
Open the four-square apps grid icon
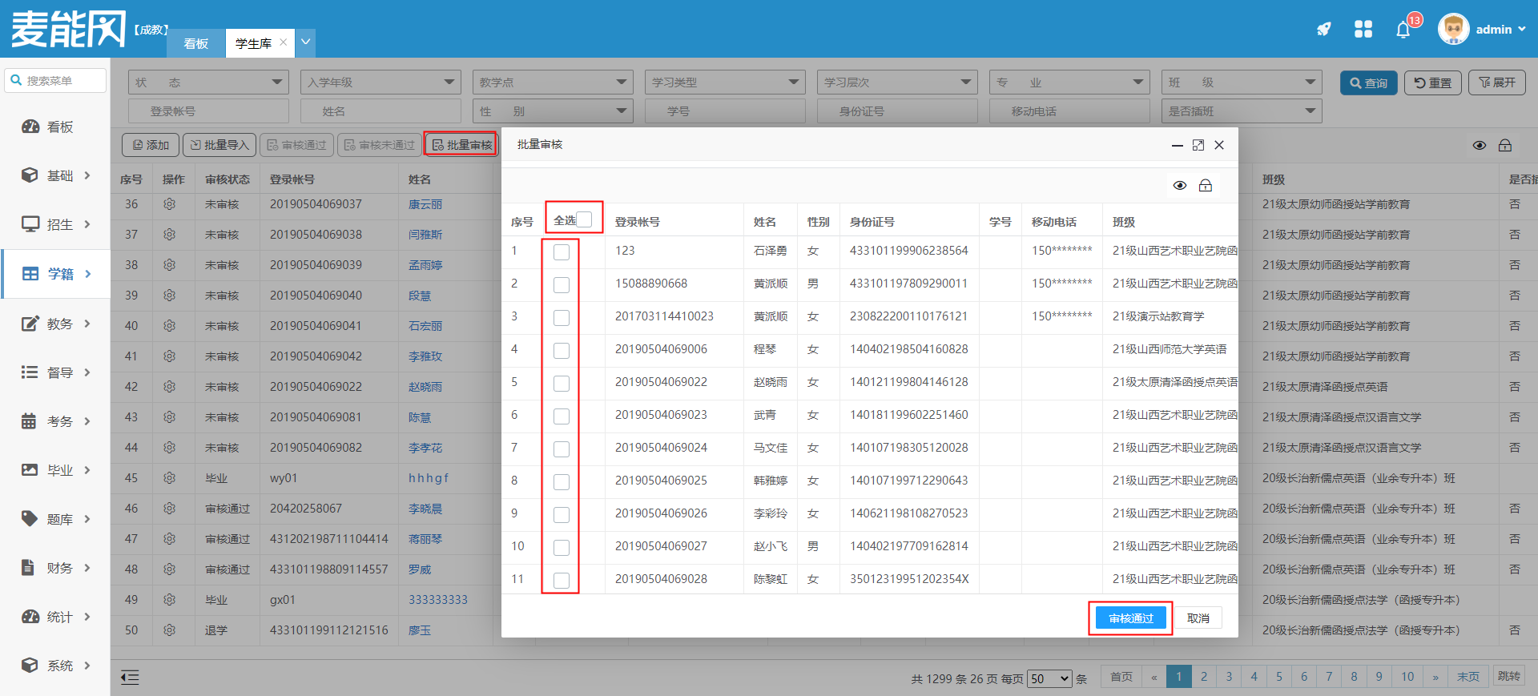(x=1363, y=30)
